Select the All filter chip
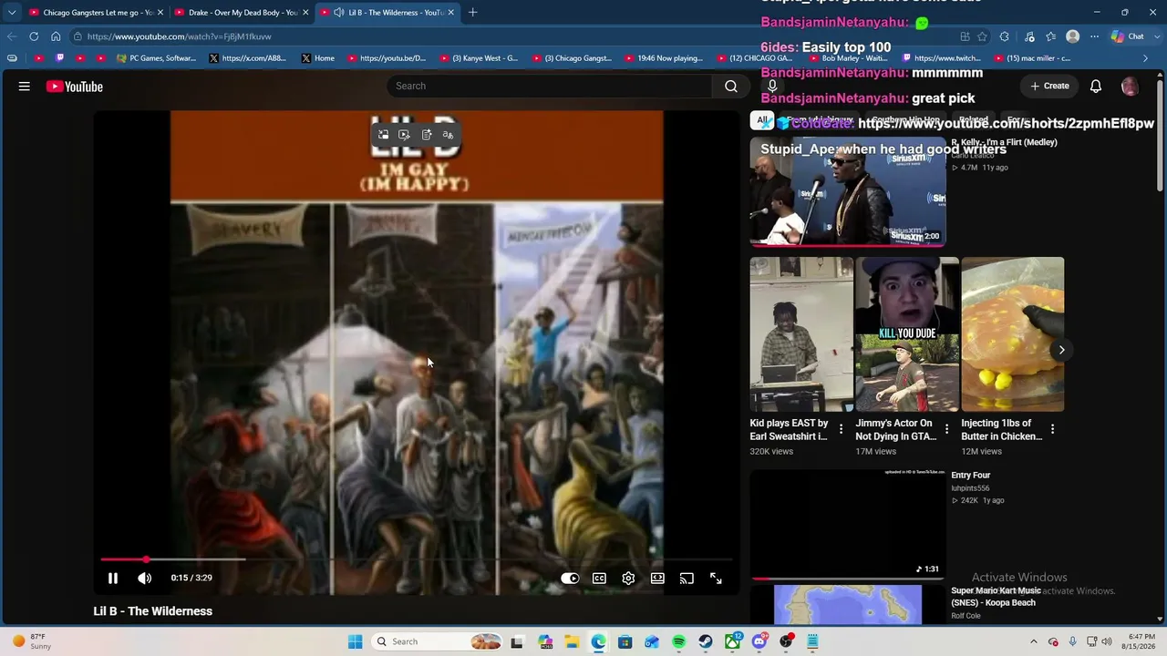The image size is (1167, 656). click(762, 120)
